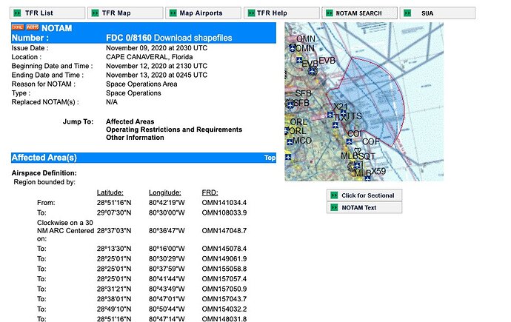Click the Airspace Definition heading

click(44, 173)
